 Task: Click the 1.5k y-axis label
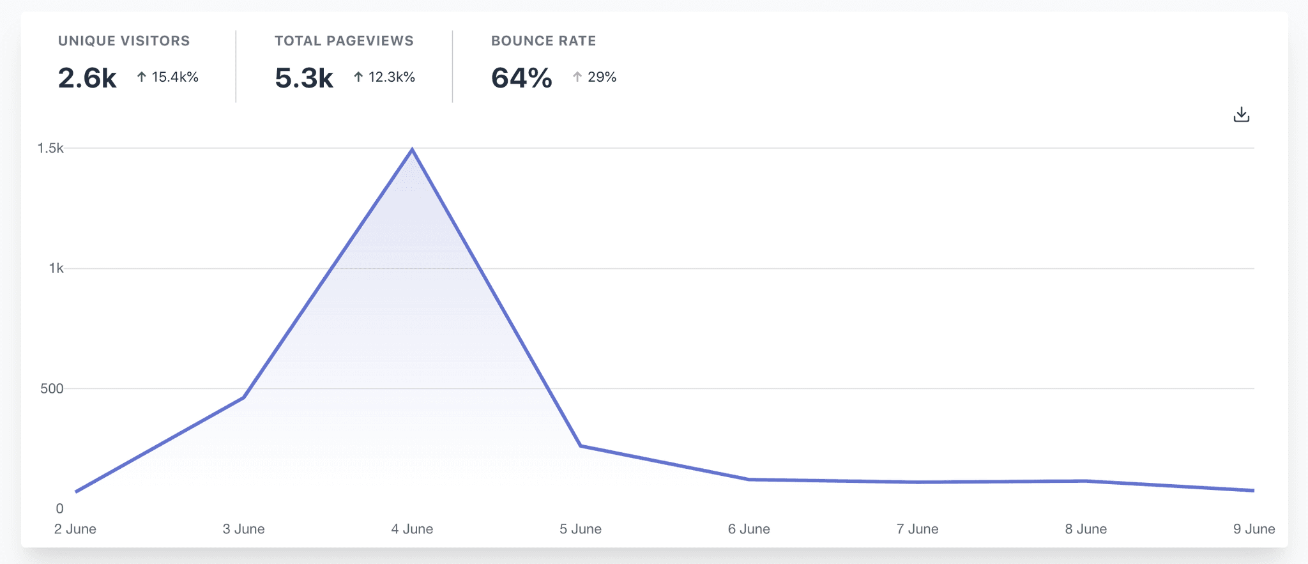(50, 148)
